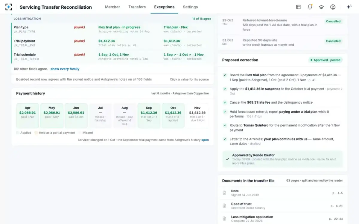Launch the sparkle assistant icon
The height and width of the screenshot is (224, 359).
[x=349, y=7]
